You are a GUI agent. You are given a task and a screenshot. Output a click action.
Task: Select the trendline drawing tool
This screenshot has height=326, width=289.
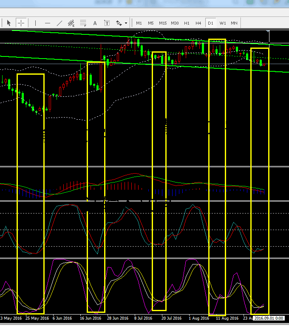59,23
